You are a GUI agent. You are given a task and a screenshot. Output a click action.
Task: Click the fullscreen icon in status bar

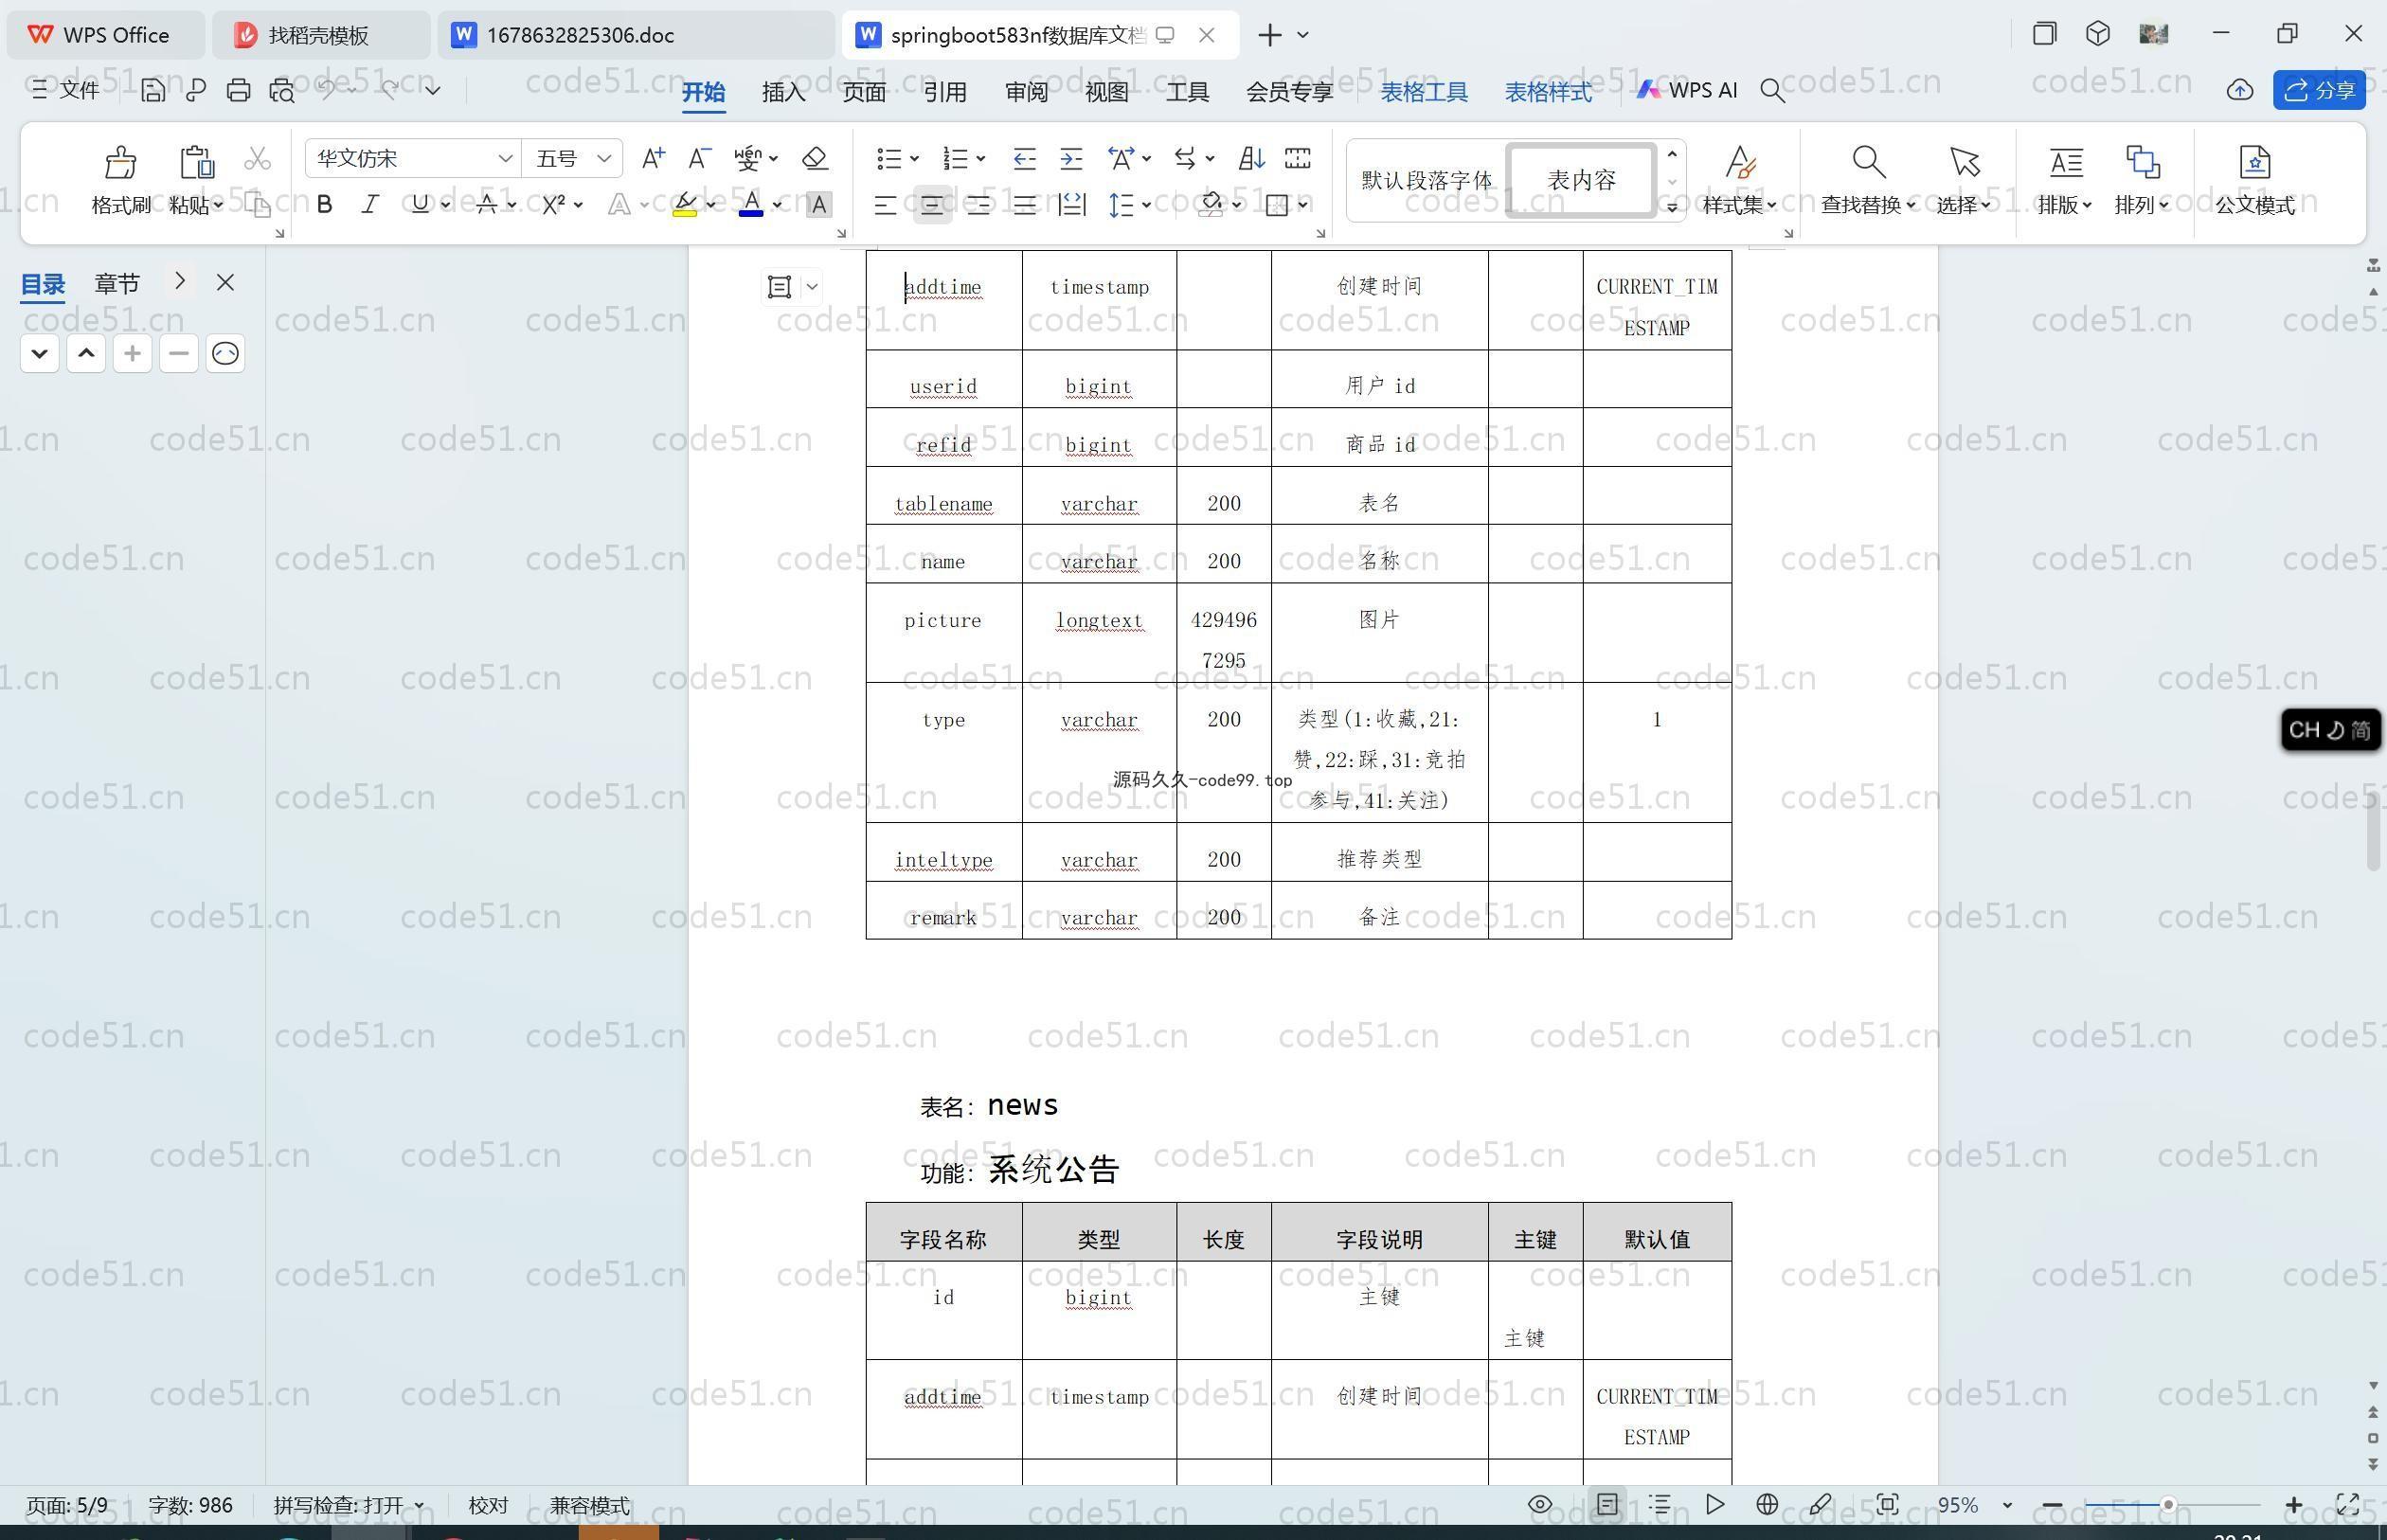tap(2347, 1504)
